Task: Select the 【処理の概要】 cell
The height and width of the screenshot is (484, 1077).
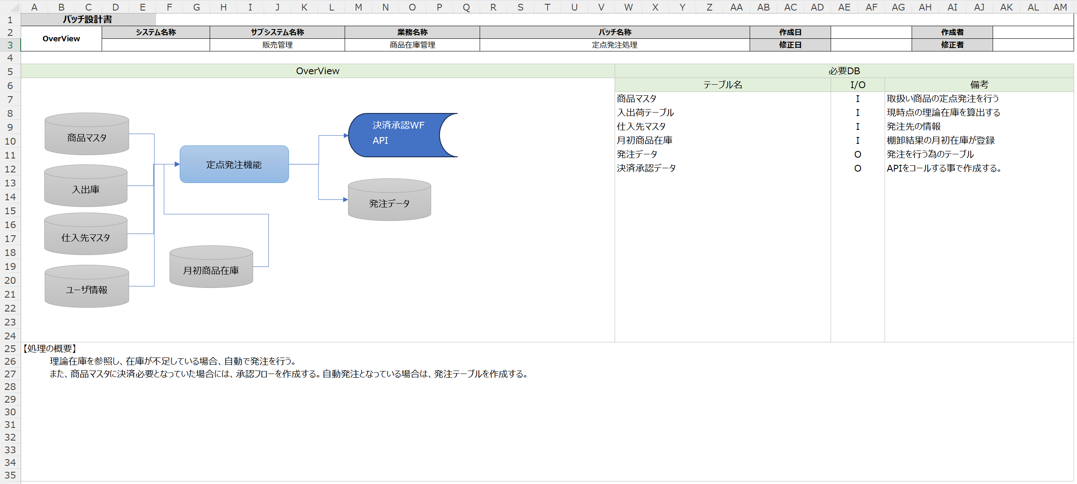Action: (50, 349)
